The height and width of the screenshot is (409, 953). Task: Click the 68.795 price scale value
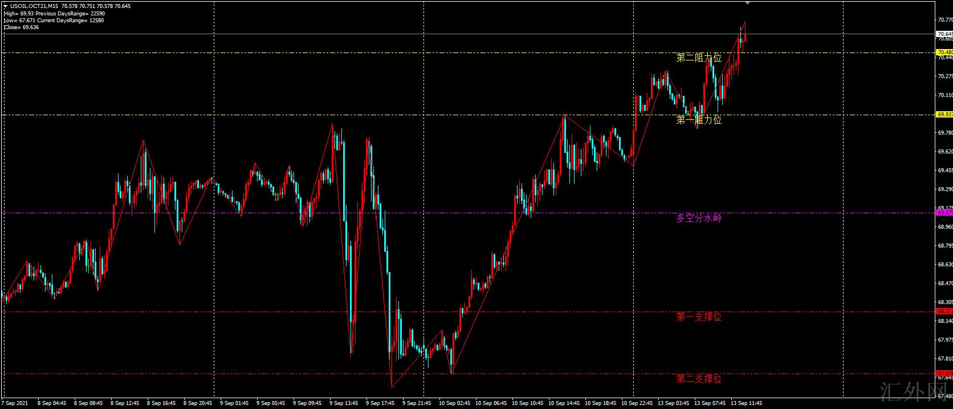click(x=944, y=246)
